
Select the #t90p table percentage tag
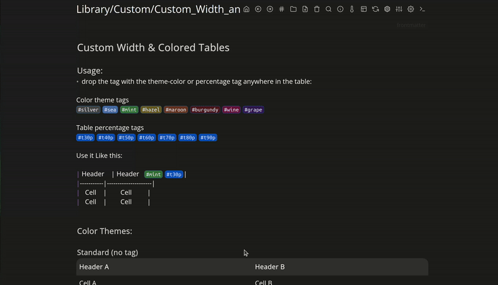tap(208, 138)
